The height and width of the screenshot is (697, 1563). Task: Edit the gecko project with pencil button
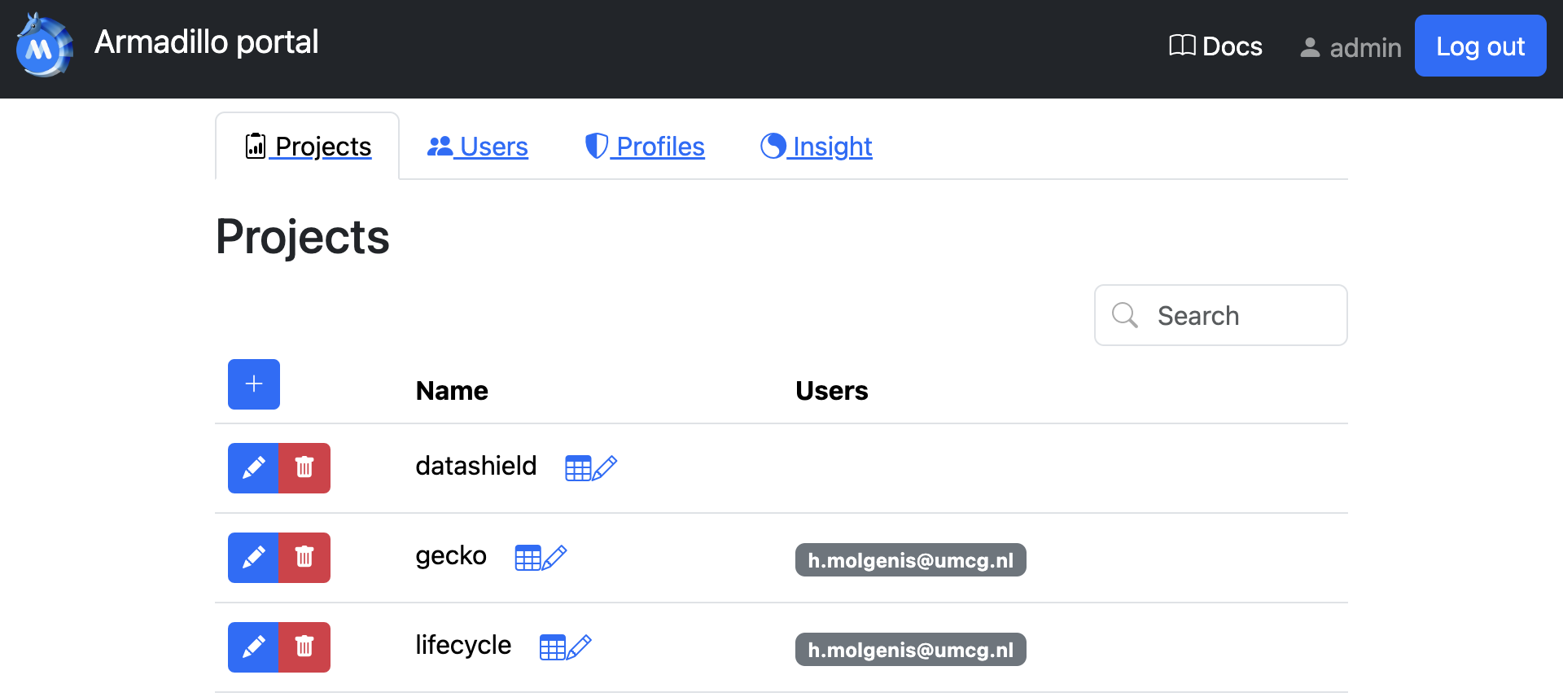(x=253, y=558)
